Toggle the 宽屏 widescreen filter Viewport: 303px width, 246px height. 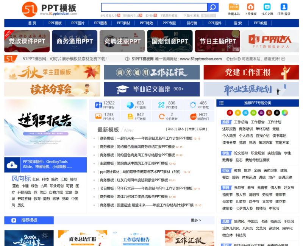(191, 129)
